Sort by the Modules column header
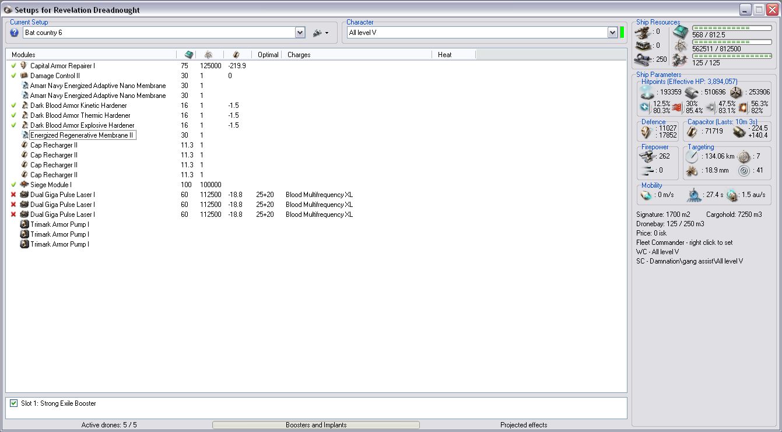 92,54
